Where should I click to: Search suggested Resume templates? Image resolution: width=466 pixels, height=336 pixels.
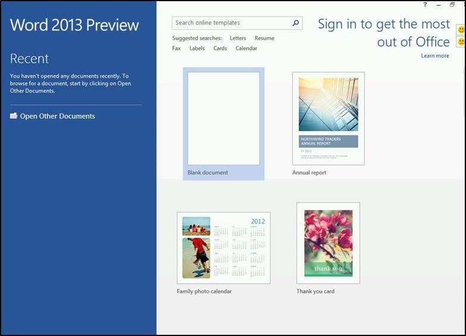tap(264, 38)
